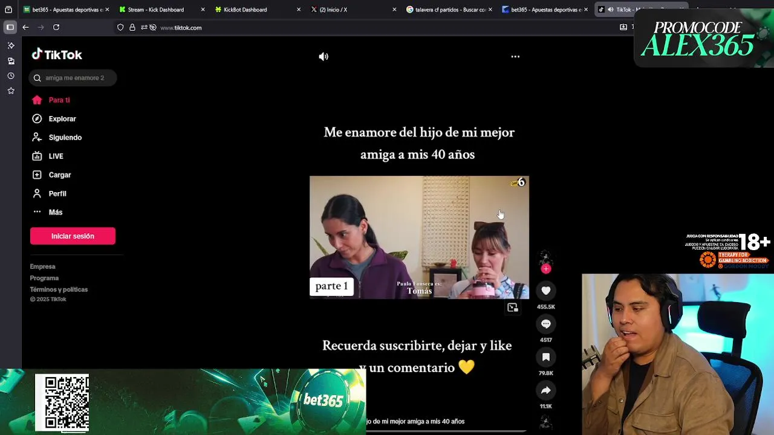Like the video with the heart icon
The height and width of the screenshot is (435, 774).
(545, 291)
